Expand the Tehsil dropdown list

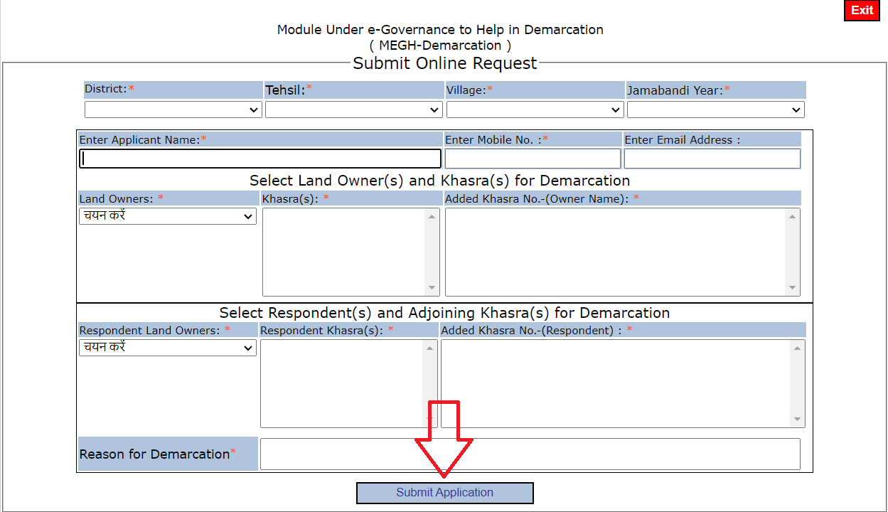click(353, 110)
